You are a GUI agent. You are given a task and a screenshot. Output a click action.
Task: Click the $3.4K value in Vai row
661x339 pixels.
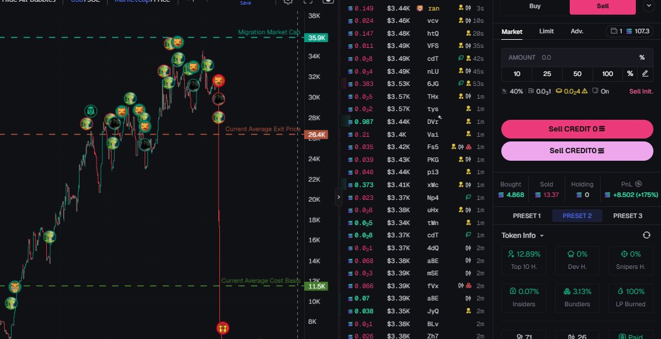point(397,134)
